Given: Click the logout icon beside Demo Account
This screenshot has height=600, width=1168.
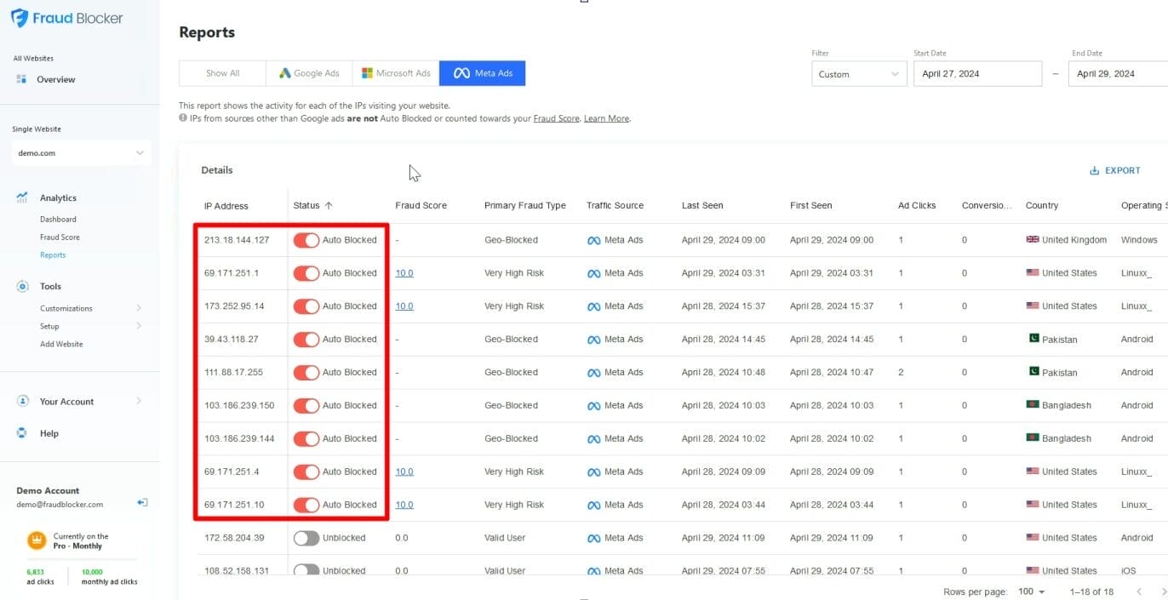Looking at the screenshot, I should pyautogui.click(x=142, y=503).
